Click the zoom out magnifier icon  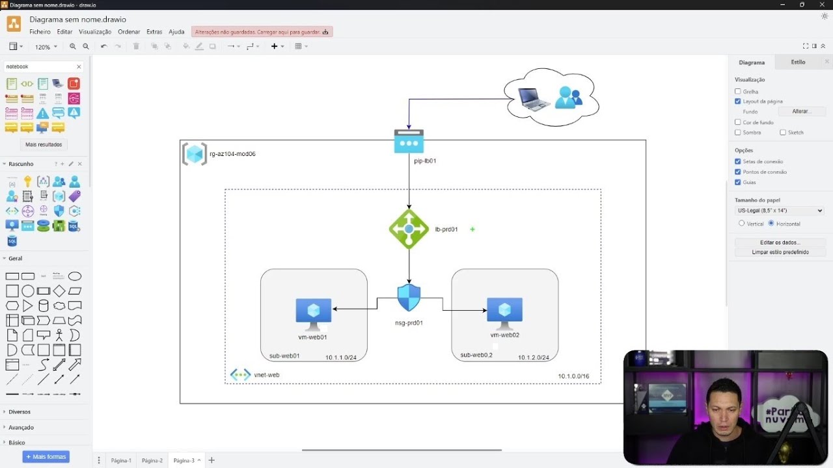tap(86, 47)
